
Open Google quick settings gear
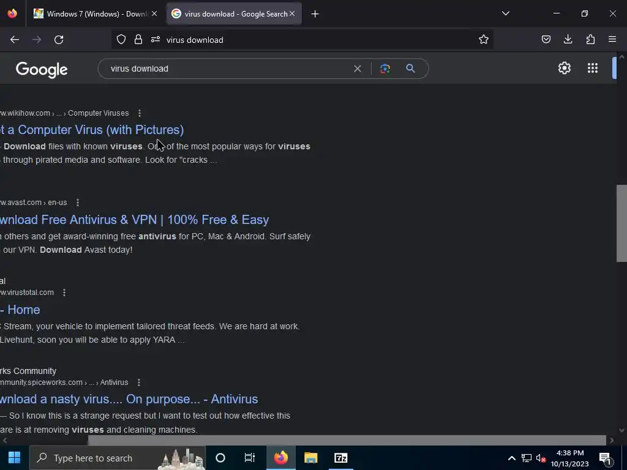pos(564,68)
